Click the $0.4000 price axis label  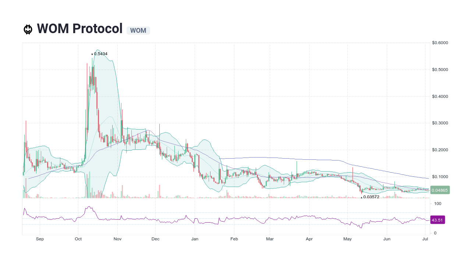[x=440, y=96]
